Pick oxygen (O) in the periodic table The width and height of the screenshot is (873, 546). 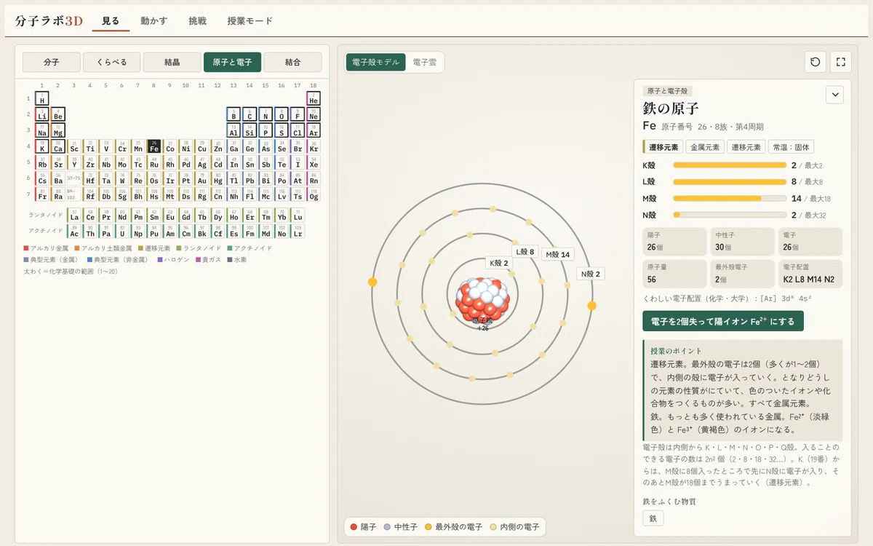(282, 115)
